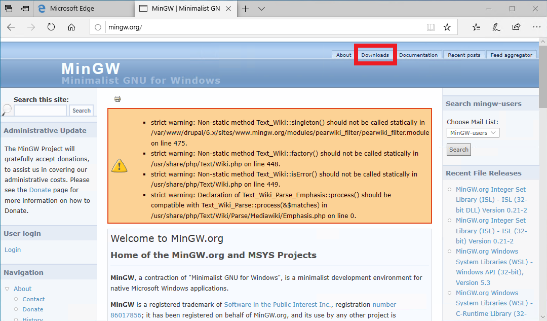Viewport: 547px width, 321px height.
Task: Click the site Search button
Action: tap(81, 111)
